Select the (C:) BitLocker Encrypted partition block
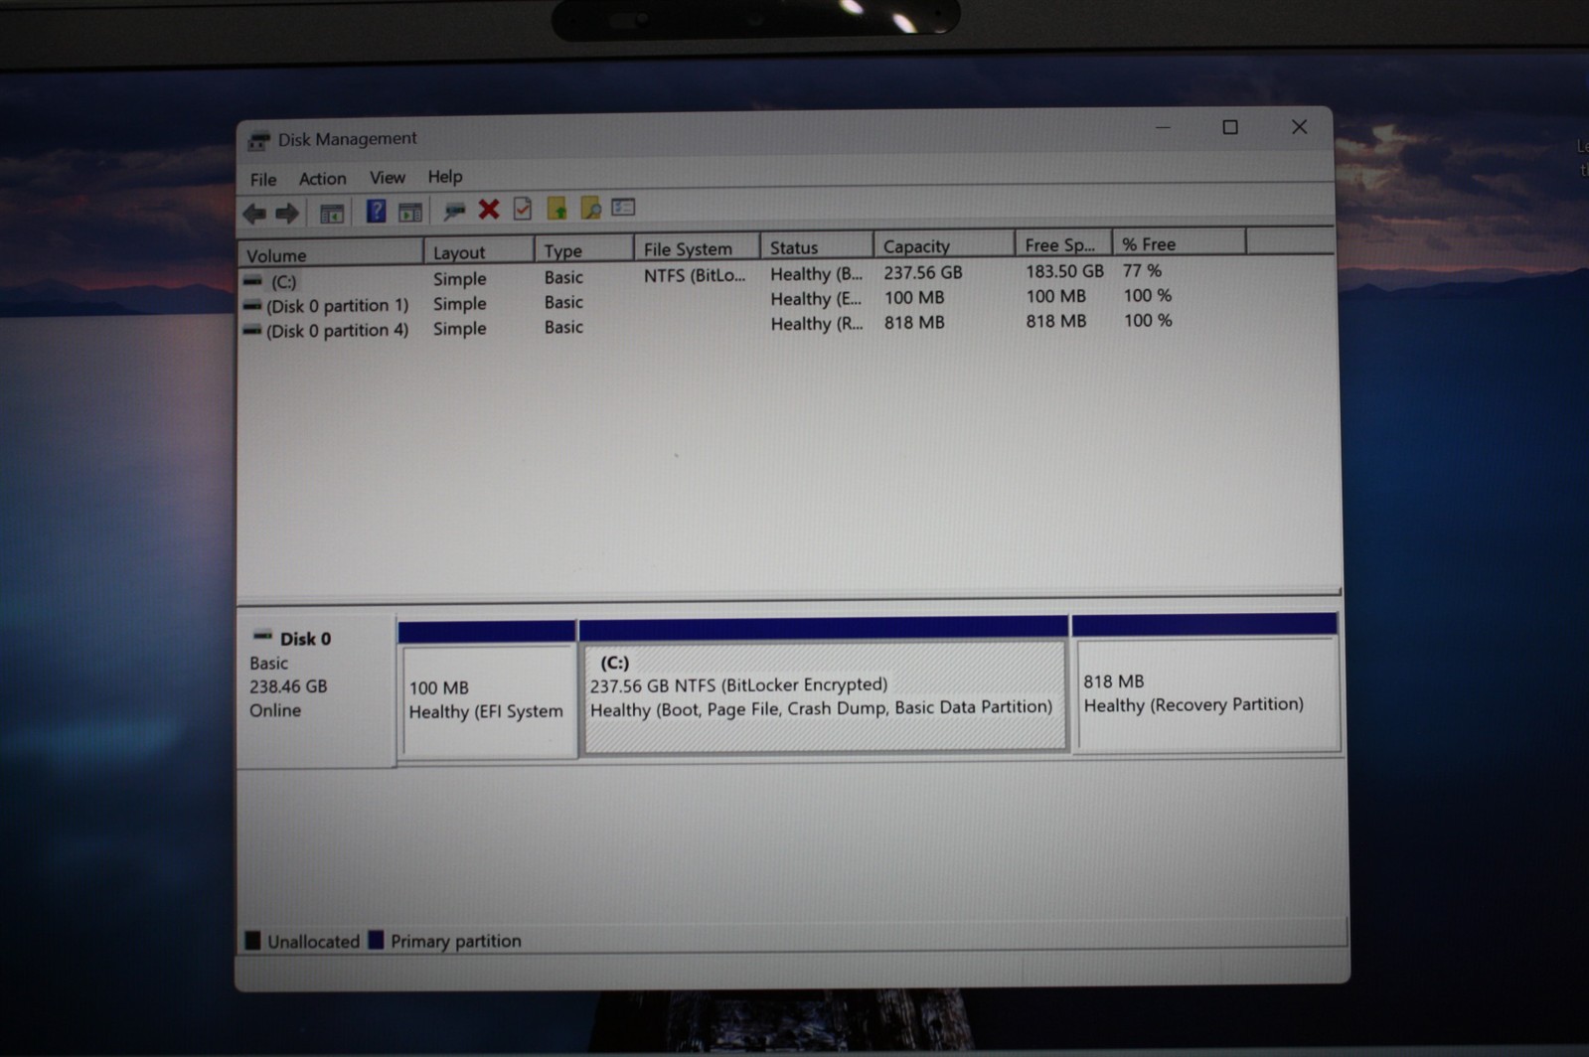 [x=824, y=685]
